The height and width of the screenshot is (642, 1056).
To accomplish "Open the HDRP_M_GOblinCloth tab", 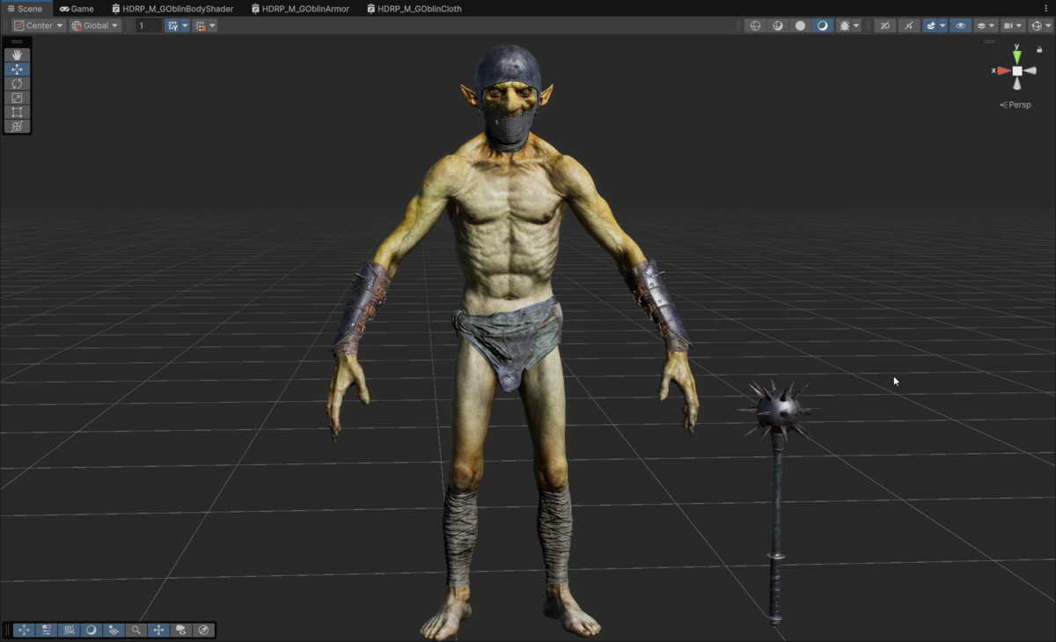I will [414, 9].
